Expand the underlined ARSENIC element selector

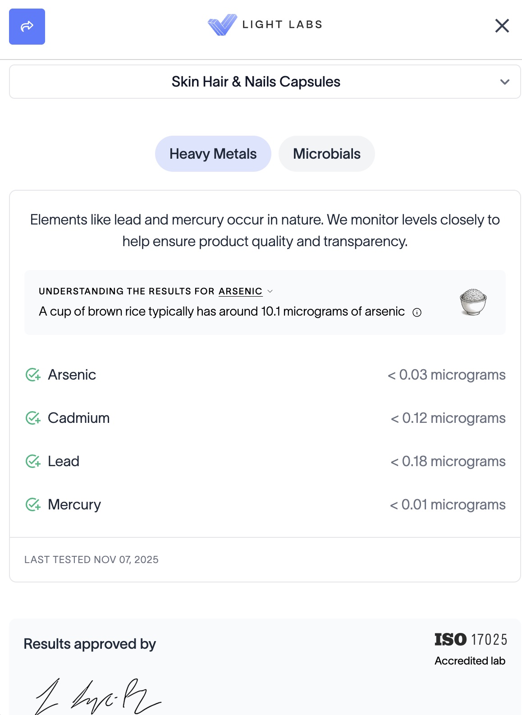coord(246,291)
